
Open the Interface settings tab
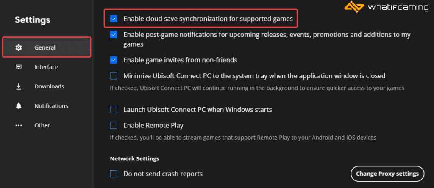46,67
